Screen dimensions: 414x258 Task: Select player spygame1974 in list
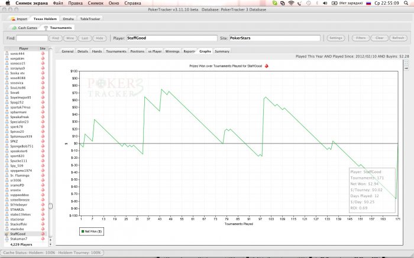coord(21,171)
